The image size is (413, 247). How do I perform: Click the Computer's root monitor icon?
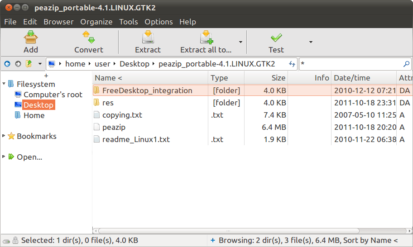click(18, 94)
